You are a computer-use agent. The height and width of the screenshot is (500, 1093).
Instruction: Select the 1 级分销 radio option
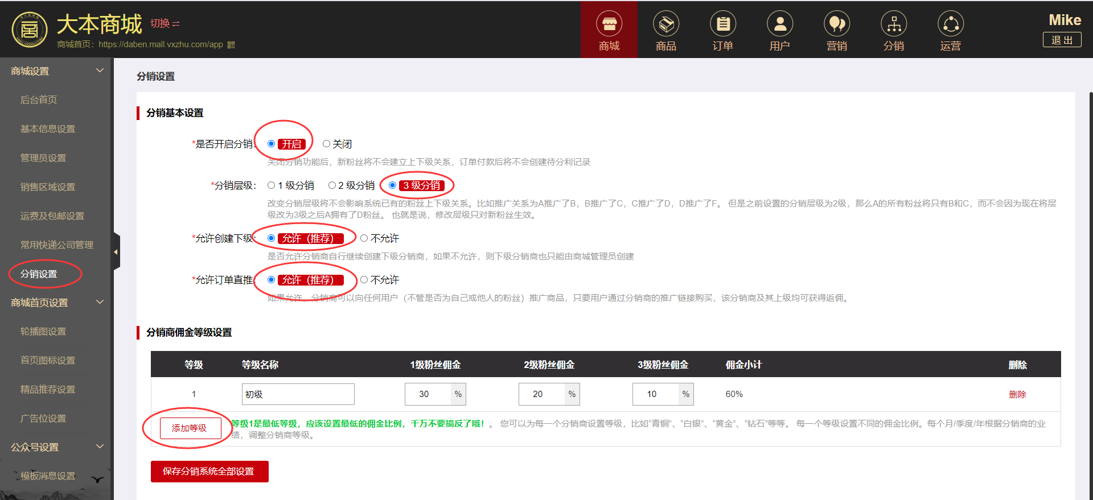[x=272, y=185]
